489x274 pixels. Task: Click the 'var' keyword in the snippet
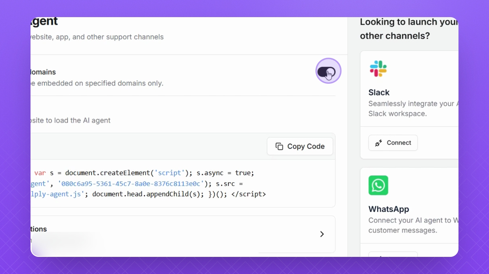point(40,173)
